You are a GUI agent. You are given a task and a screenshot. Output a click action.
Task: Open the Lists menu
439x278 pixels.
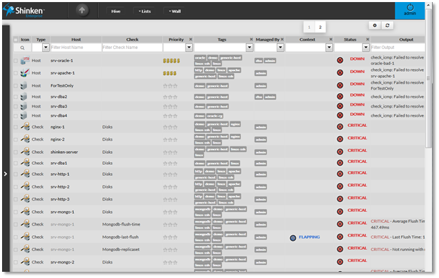coord(144,11)
